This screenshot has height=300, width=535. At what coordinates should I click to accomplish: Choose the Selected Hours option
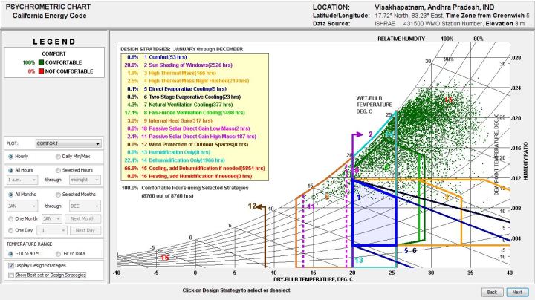point(58,169)
